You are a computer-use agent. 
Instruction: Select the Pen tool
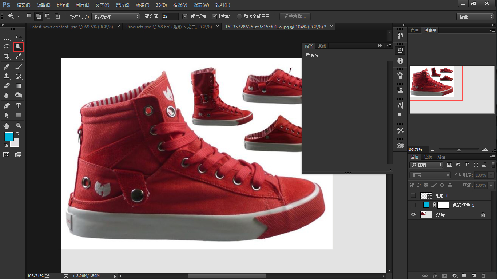7,106
